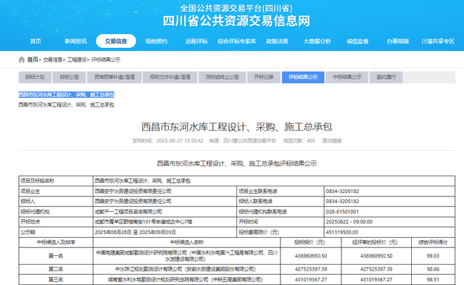Click the 第三名 rank cell

pos(56,279)
